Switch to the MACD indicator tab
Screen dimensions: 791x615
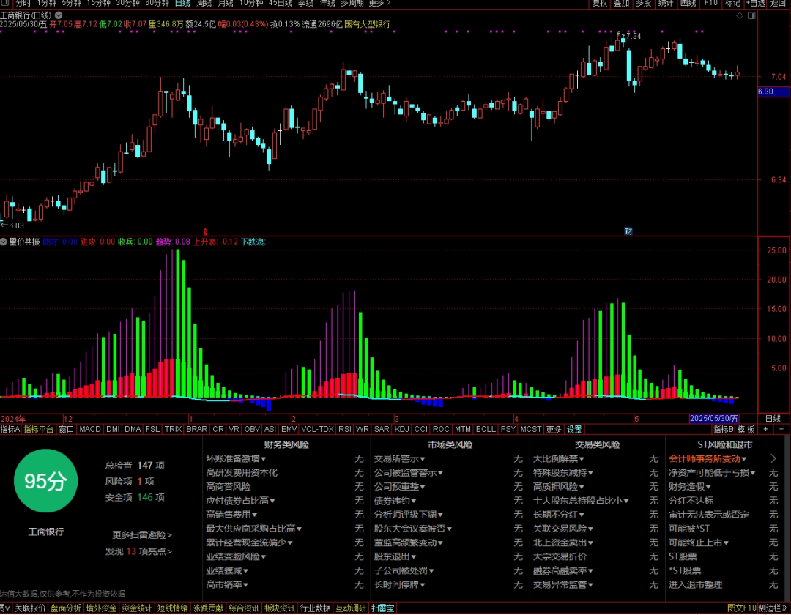(x=90, y=429)
